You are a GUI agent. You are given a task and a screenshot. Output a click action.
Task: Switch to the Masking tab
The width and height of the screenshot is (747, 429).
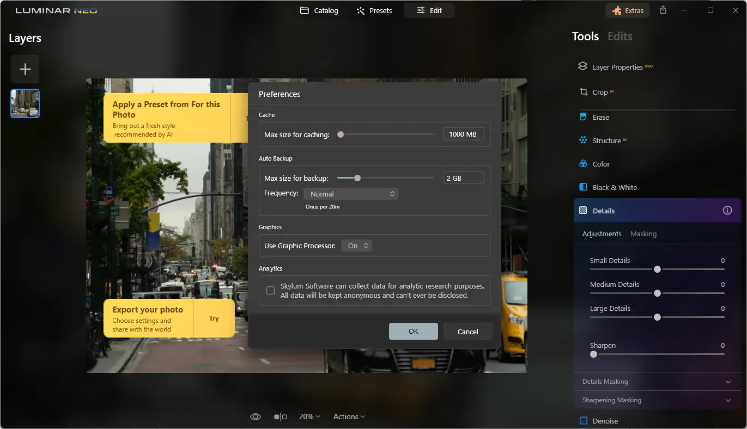pos(643,234)
